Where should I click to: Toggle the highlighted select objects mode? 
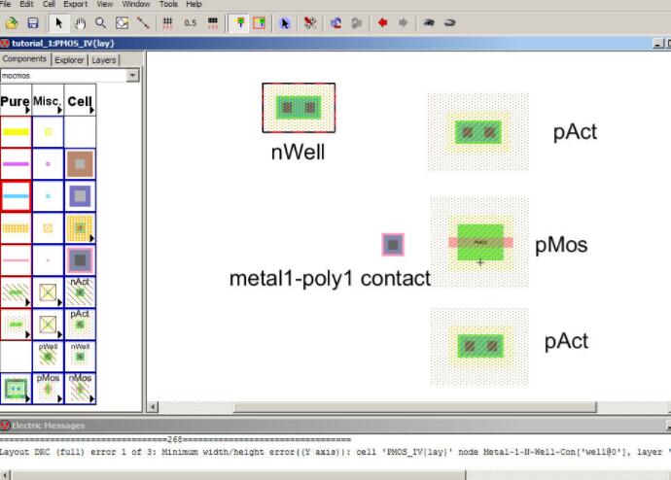pyautogui.click(x=239, y=22)
